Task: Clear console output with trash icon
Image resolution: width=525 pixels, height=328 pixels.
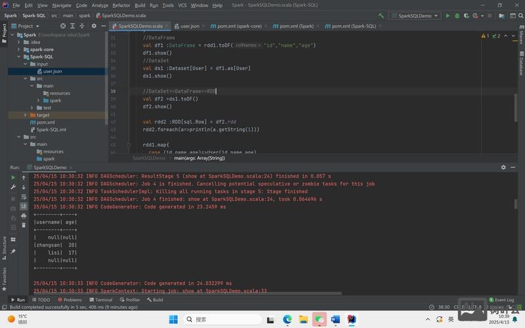Action: [x=24, y=225]
